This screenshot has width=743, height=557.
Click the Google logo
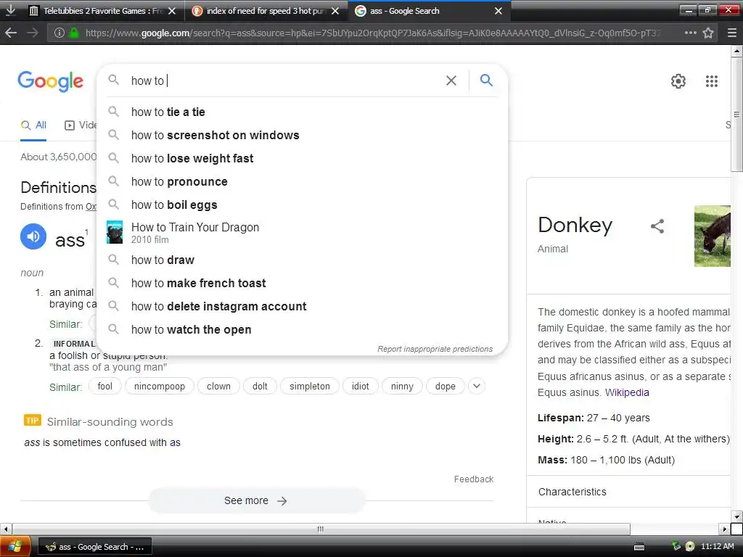tap(51, 82)
